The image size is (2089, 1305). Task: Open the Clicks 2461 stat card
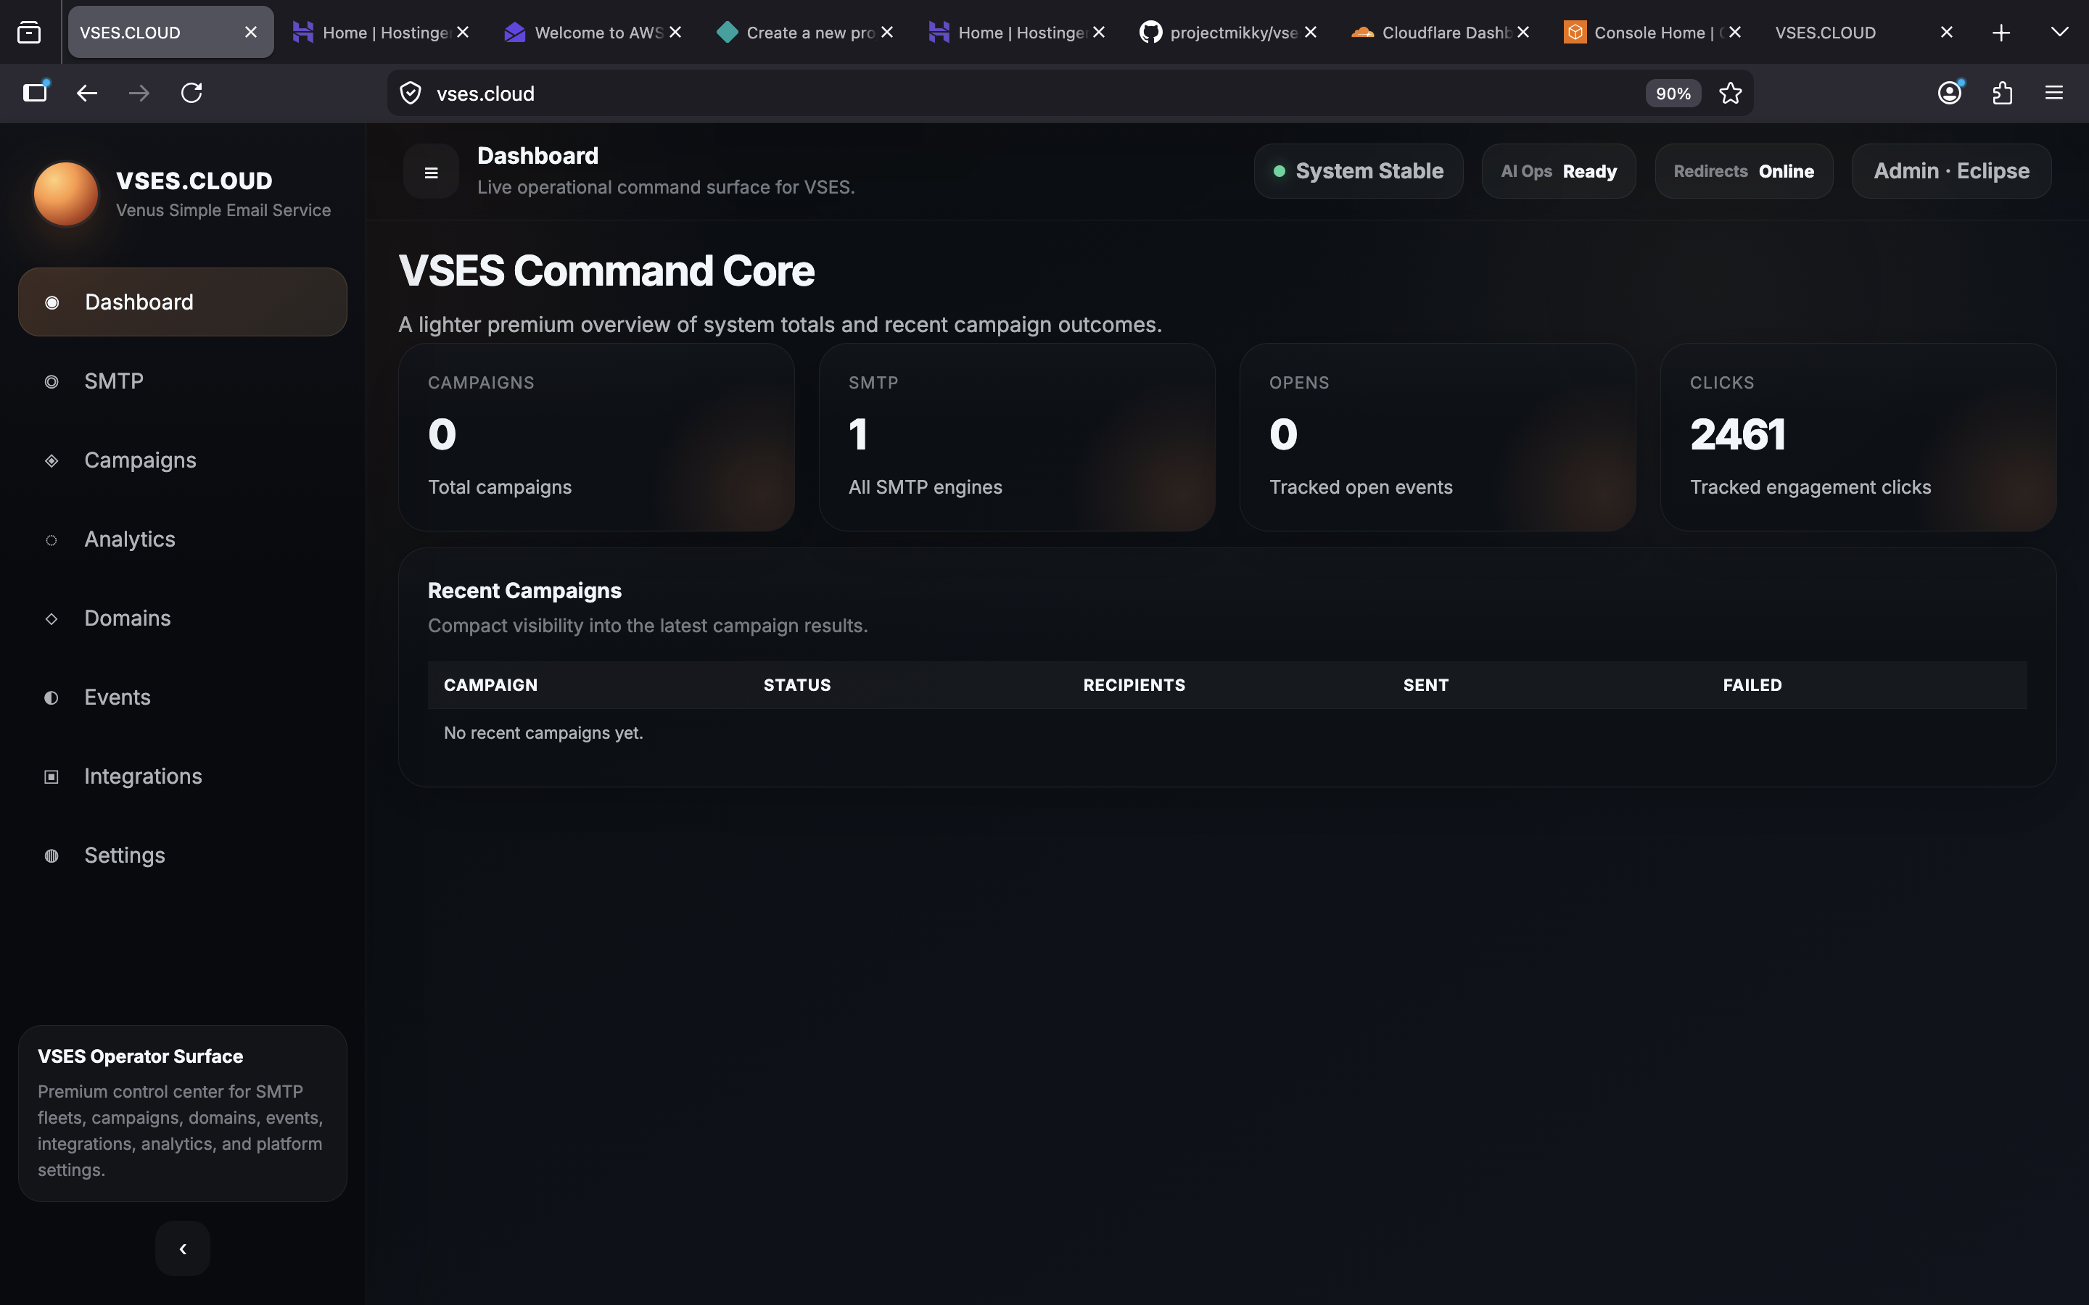1858,436
